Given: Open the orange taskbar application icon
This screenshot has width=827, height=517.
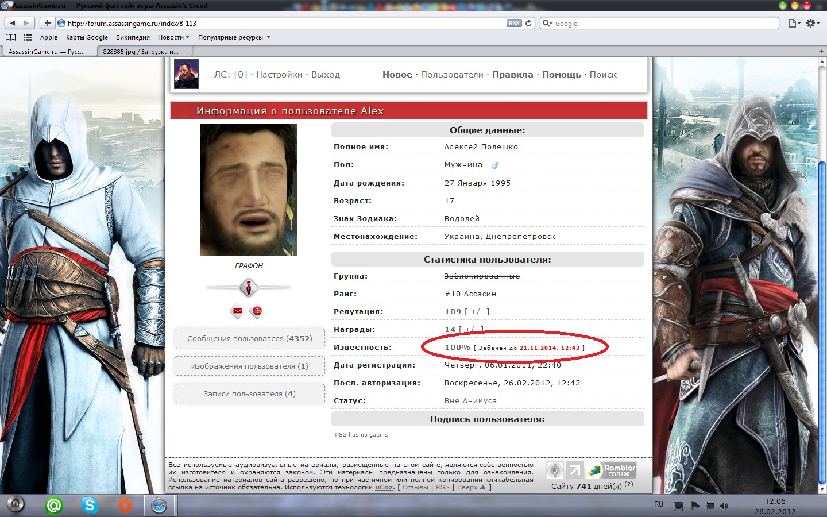Looking at the screenshot, I should point(125,506).
